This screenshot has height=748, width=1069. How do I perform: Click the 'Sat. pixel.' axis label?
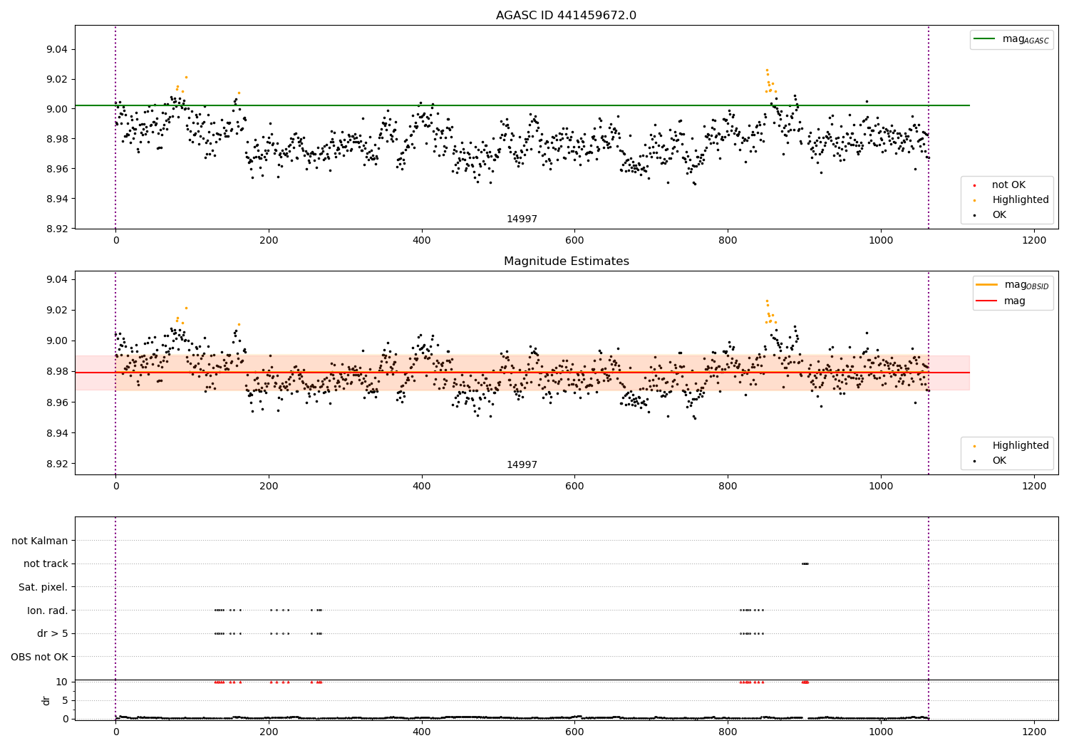click(43, 587)
